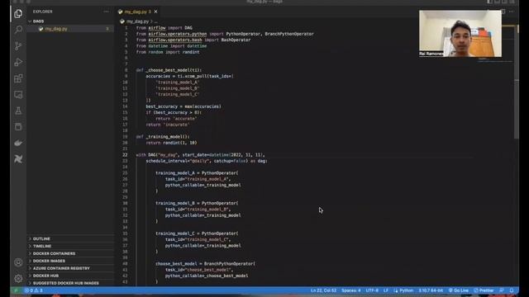Click the BranchPythonOperator import text
This screenshot has width=529, height=297.
(x=289, y=34)
